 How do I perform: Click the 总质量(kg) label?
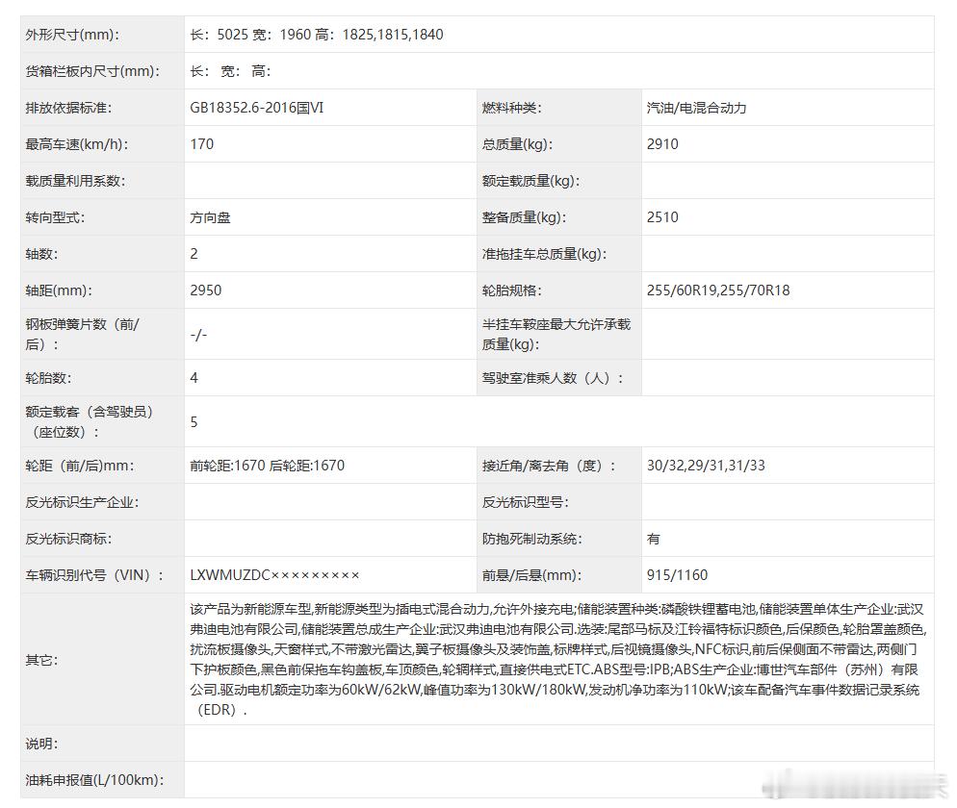tap(517, 144)
